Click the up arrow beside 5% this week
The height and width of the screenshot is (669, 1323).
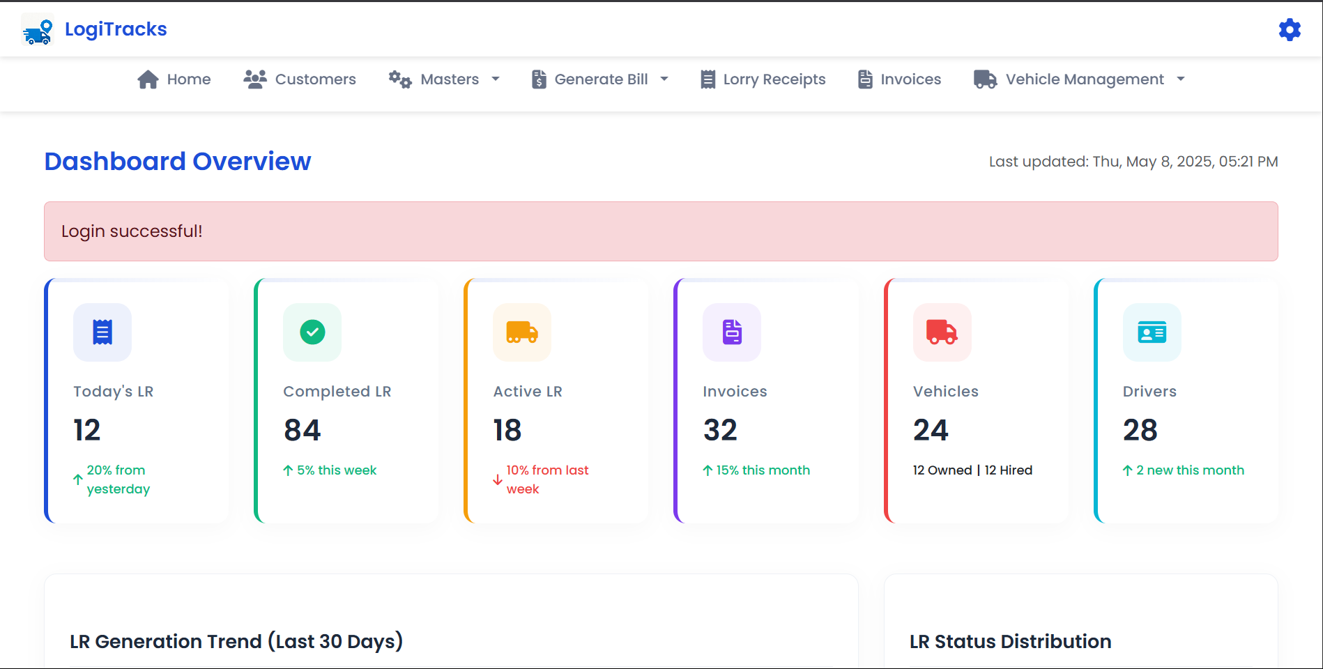[288, 470]
